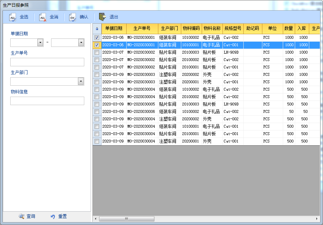The image size is (323, 225).
Task: Sort by 物料编码 column header
Action: (x=191, y=29)
